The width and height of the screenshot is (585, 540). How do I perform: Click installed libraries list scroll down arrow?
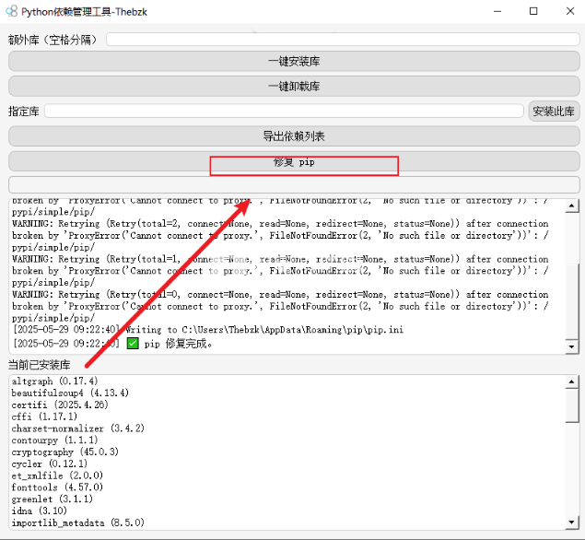[x=572, y=522]
